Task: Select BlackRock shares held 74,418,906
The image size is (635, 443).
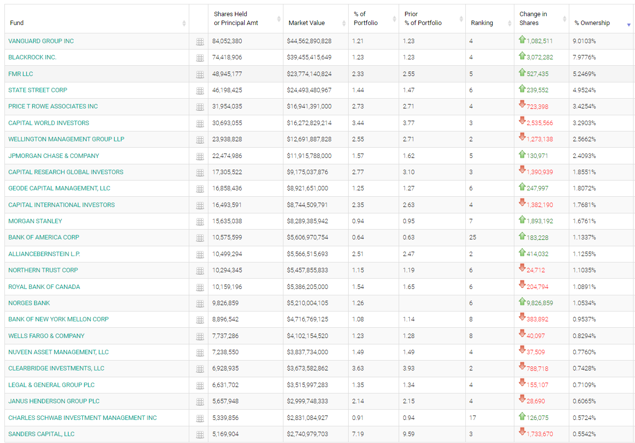Action: [x=227, y=57]
